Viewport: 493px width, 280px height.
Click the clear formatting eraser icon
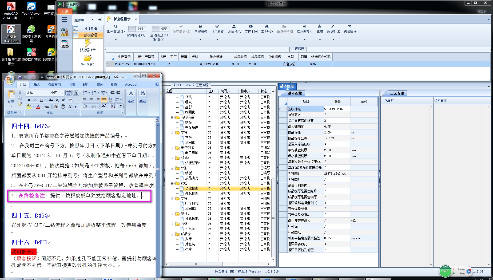71,100
